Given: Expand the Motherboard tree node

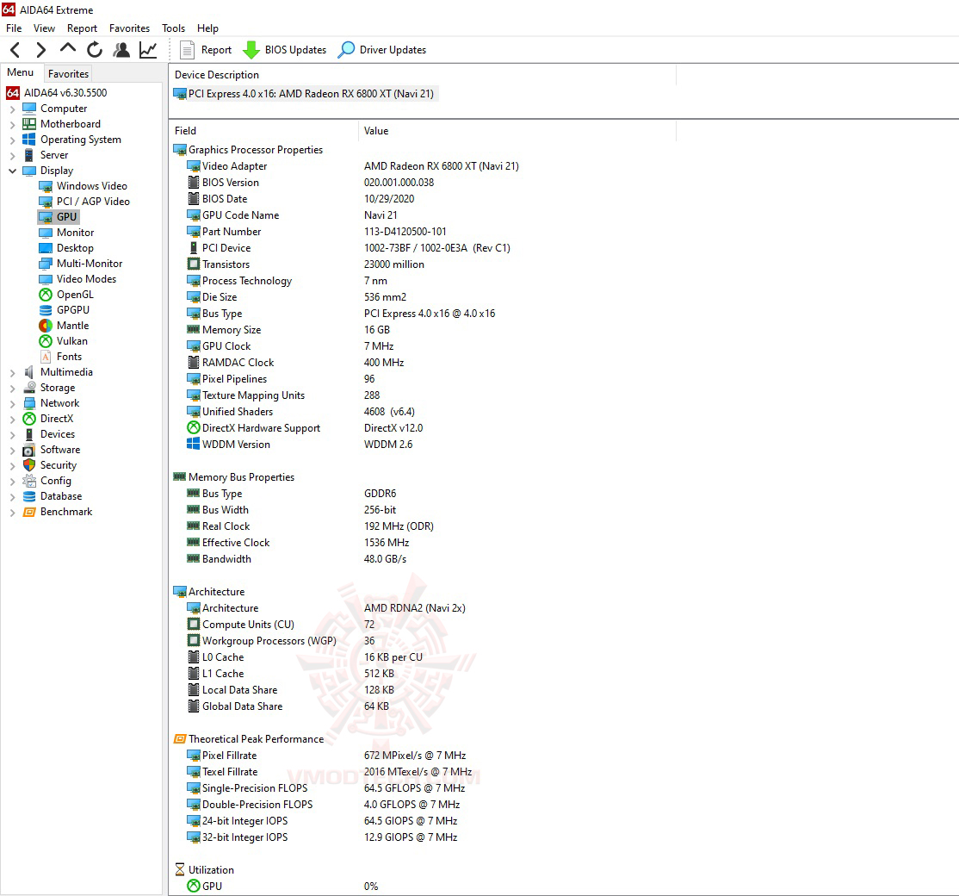Looking at the screenshot, I should pyautogui.click(x=12, y=124).
